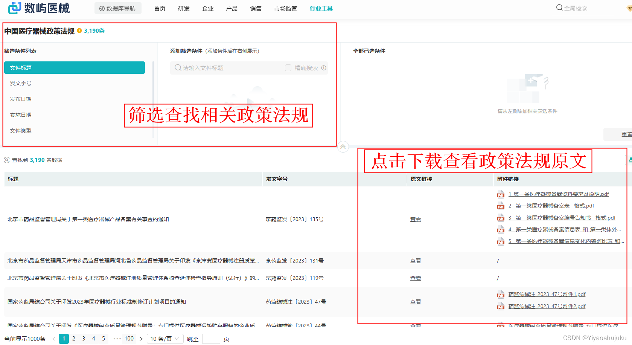
Task: Go to the 首页 menu item
Action: tap(160, 8)
